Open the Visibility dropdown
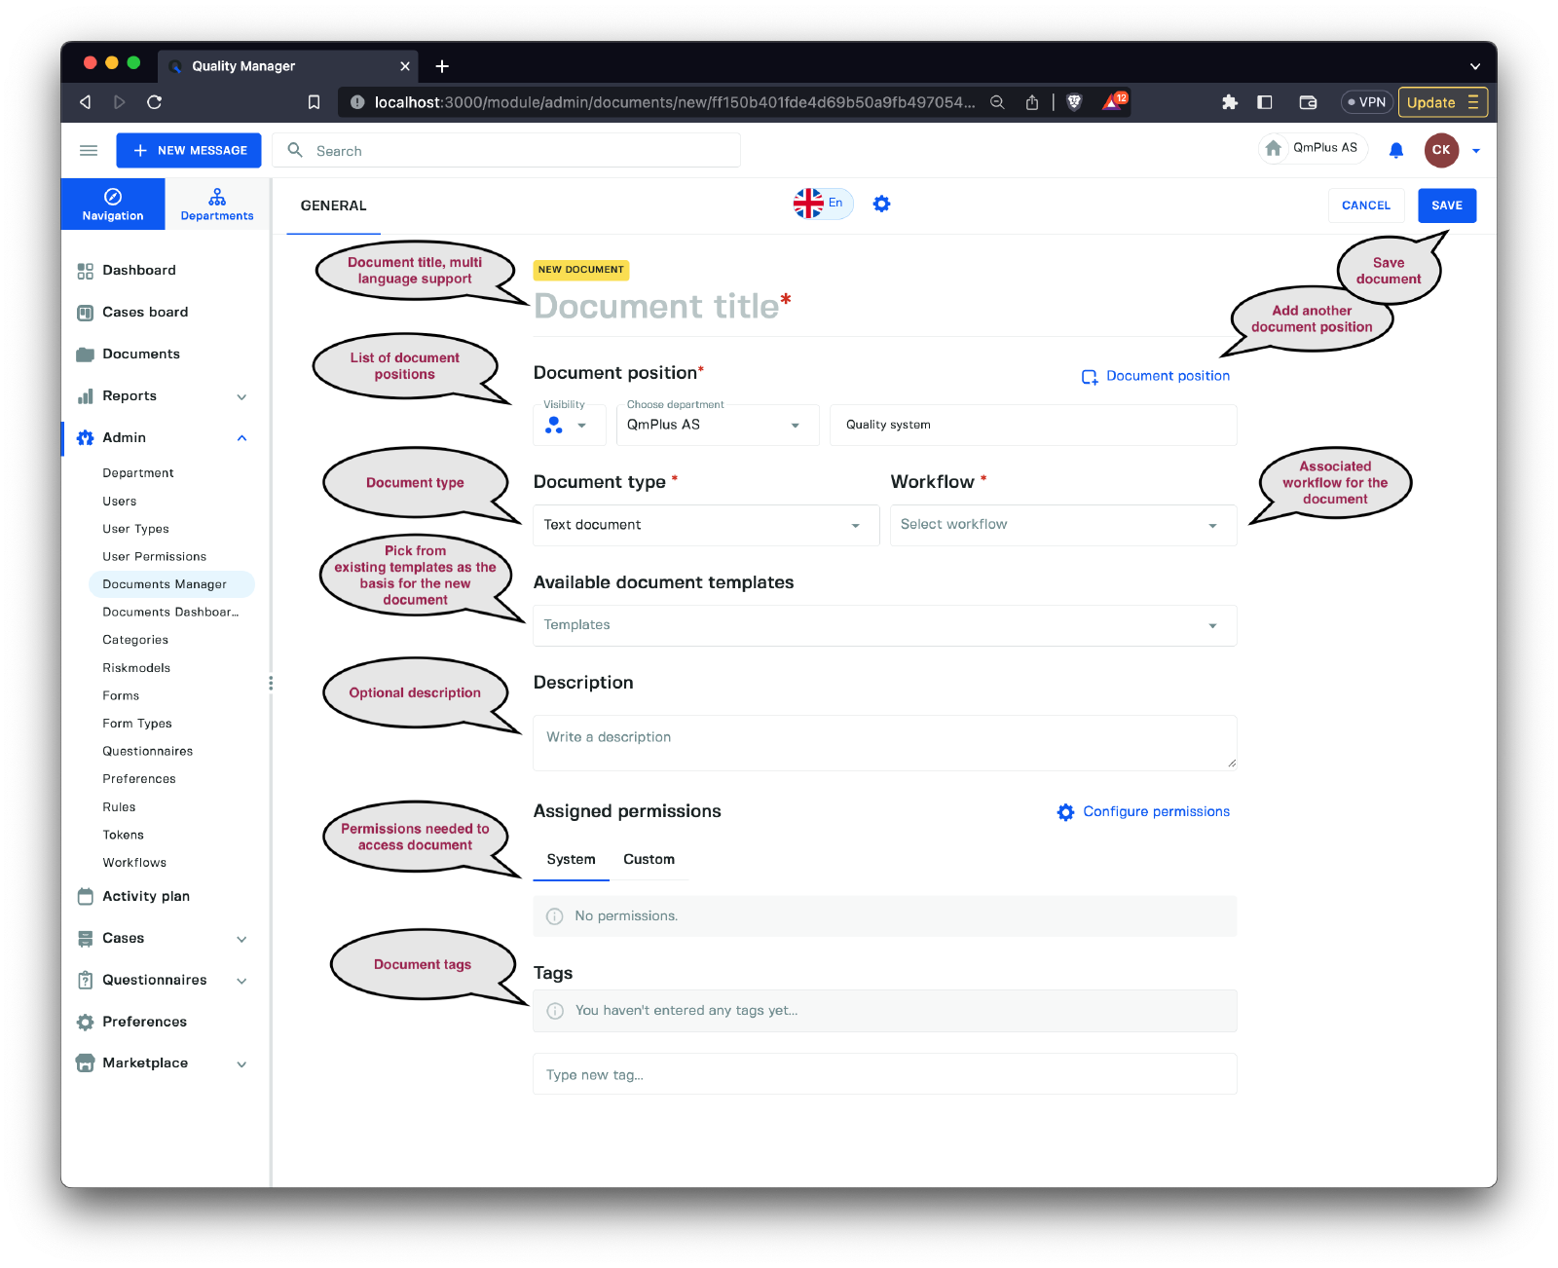This screenshot has width=1558, height=1268. pos(568,426)
